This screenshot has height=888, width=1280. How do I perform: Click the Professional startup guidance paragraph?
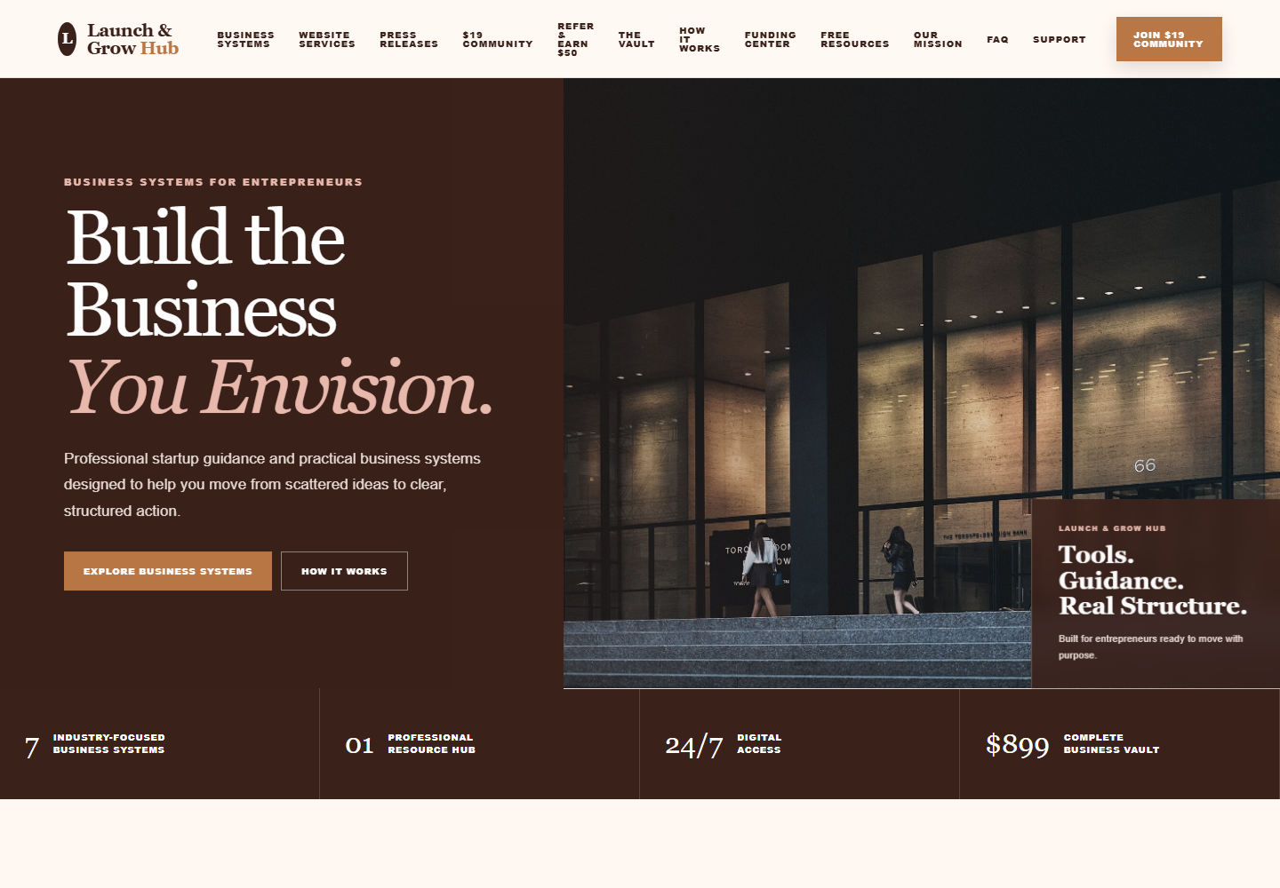[272, 485]
